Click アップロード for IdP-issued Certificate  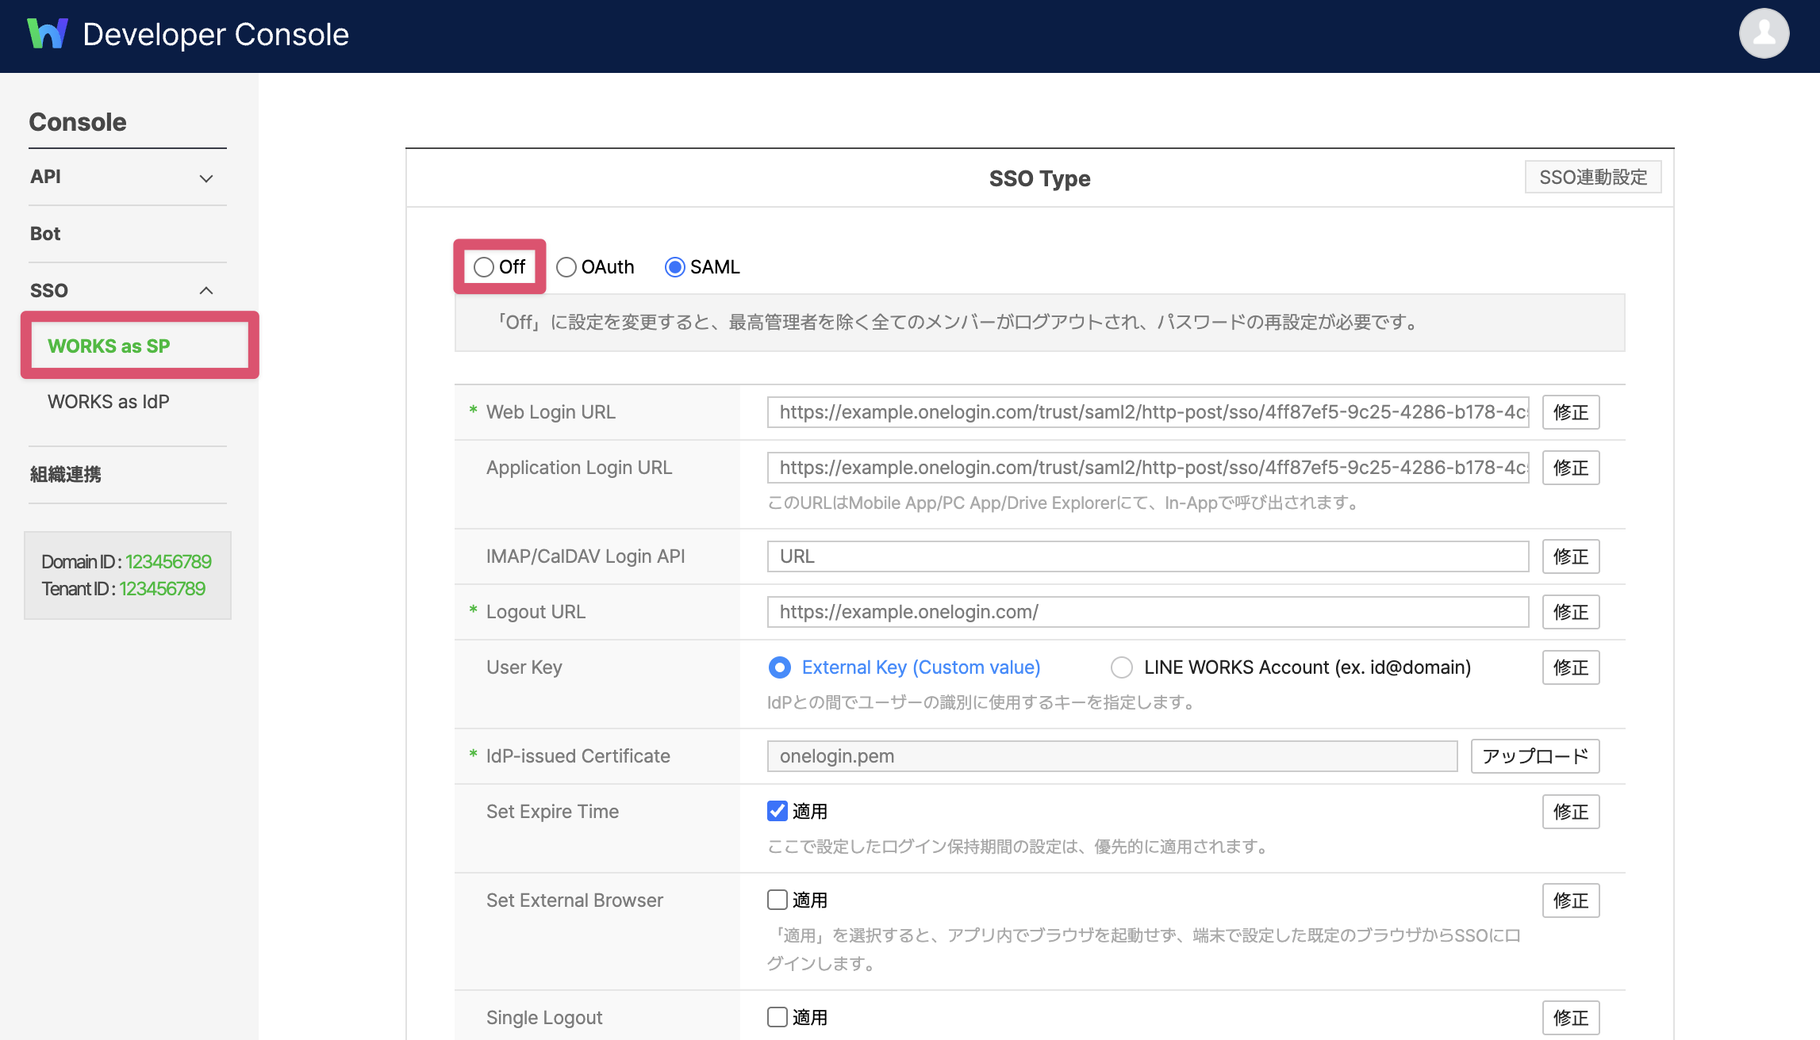pyautogui.click(x=1535, y=756)
